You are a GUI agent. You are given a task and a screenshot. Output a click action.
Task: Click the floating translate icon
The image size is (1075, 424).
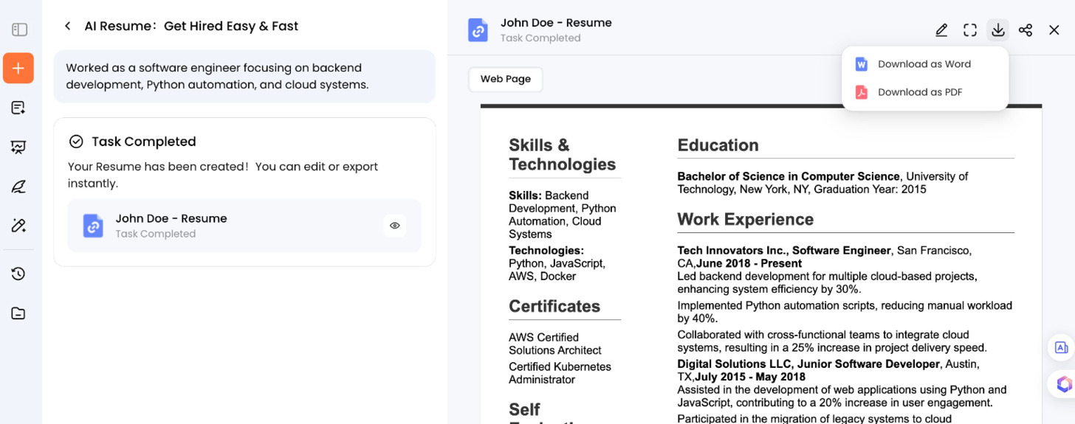point(1062,347)
